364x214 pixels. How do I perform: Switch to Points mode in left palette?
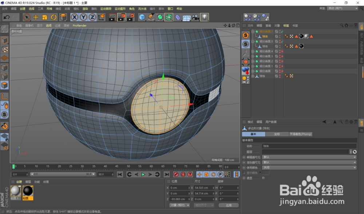(4, 67)
